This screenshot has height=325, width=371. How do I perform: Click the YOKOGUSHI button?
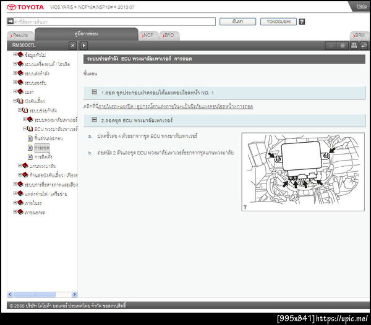tap(278, 22)
